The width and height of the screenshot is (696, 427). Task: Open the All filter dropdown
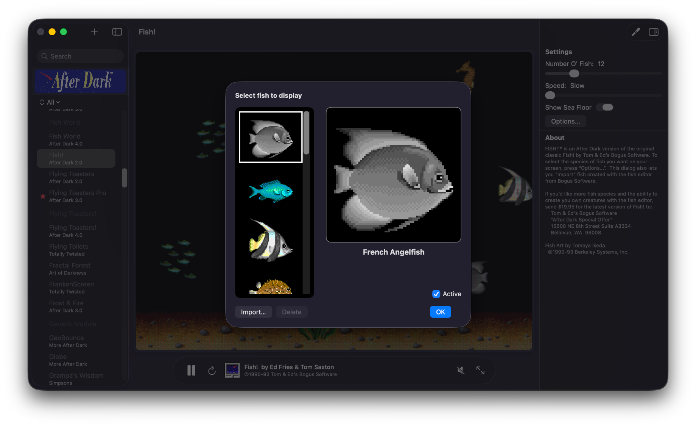click(53, 102)
